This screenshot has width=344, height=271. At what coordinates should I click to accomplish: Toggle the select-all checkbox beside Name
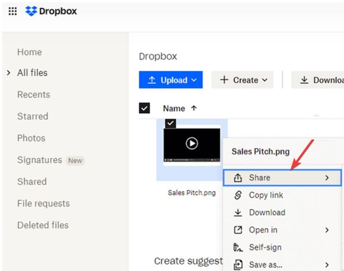(144, 108)
